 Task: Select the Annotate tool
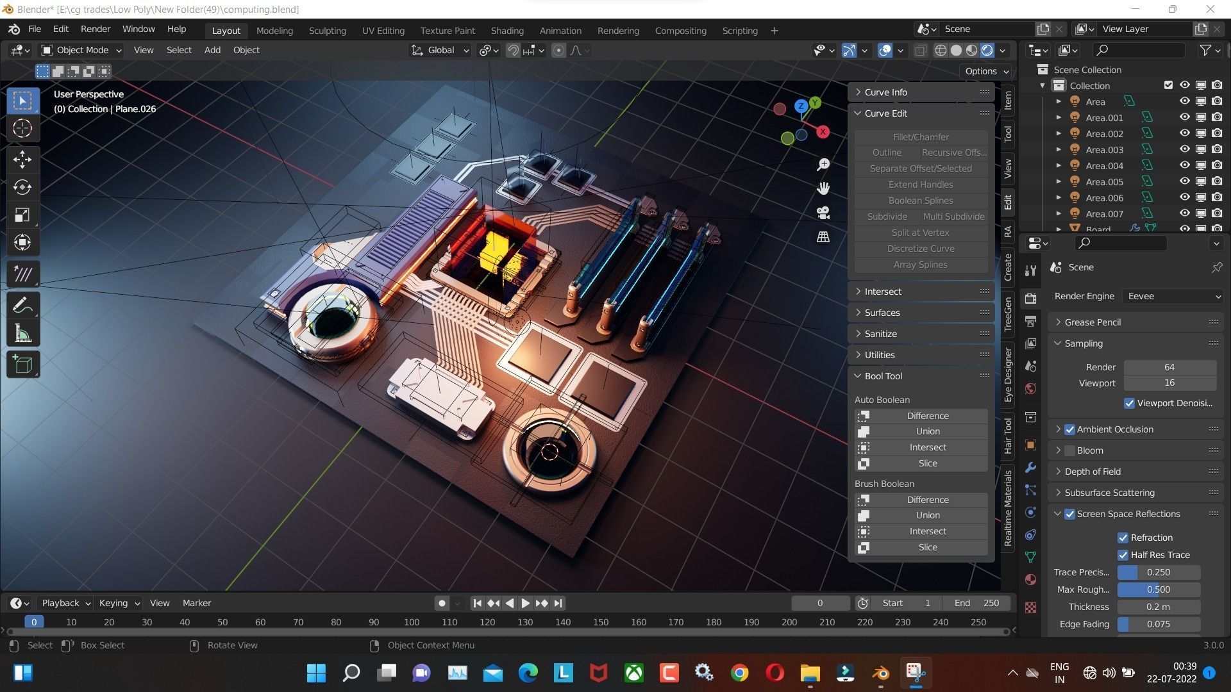point(22,274)
